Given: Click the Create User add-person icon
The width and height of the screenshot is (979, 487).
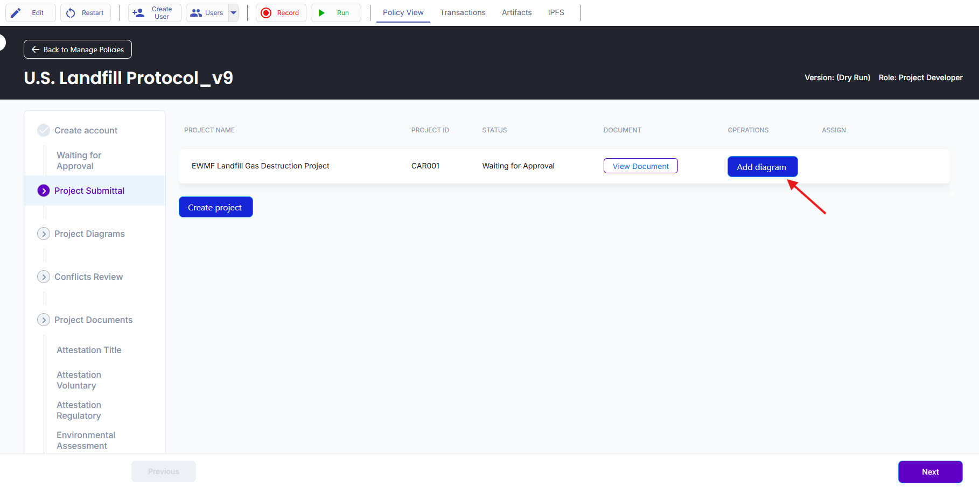Looking at the screenshot, I should tap(138, 13).
